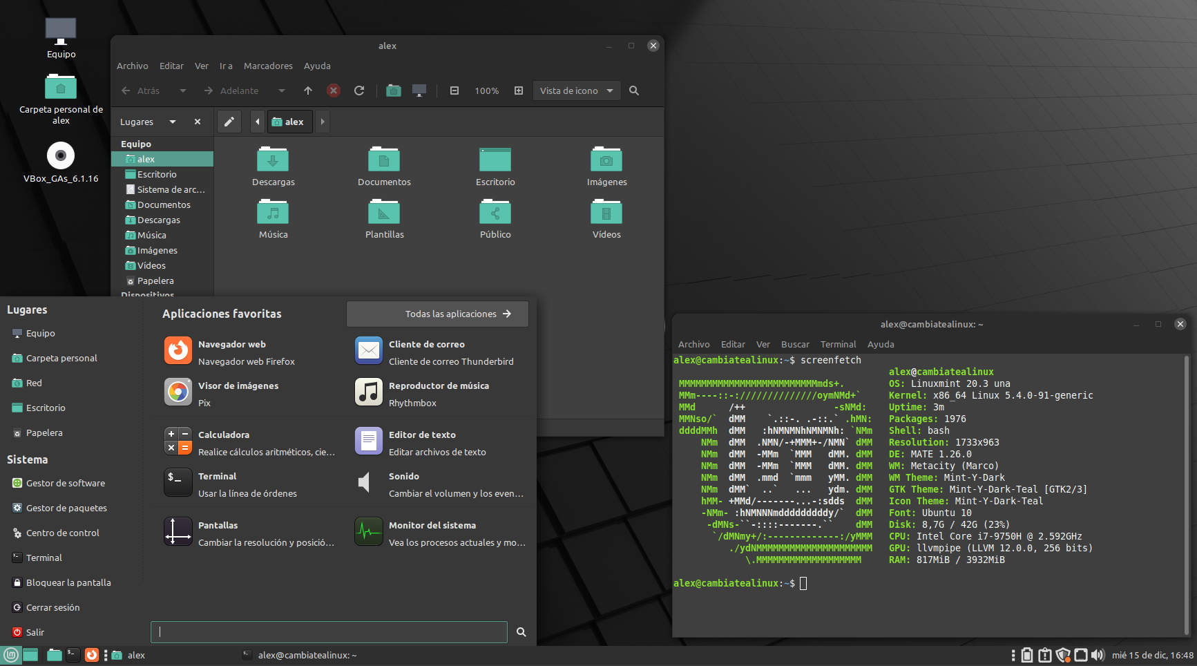This screenshot has width=1197, height=666.
Task: Click the red stop-loading icon in the toolbar
Action: (x=334, y=91)
